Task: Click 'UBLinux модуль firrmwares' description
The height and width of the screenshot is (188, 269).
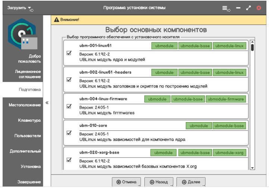Action: point(107,113)
